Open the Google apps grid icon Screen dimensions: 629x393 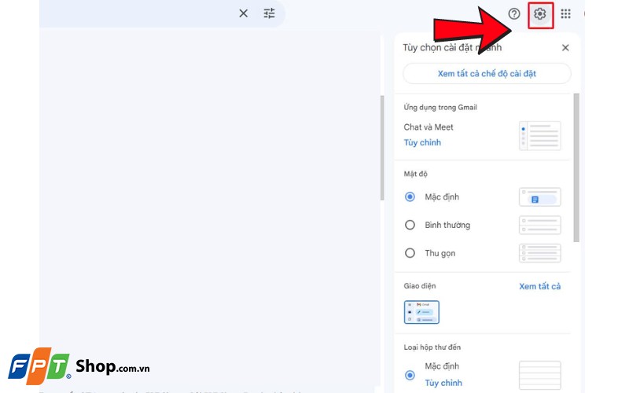tap(565, 14)
